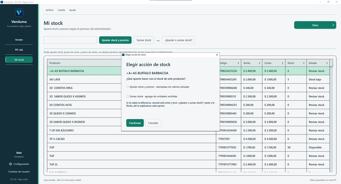341x184 pixels.
Task: Click Cambiar de usuario in the sidebar
Action: pos(19,172)
